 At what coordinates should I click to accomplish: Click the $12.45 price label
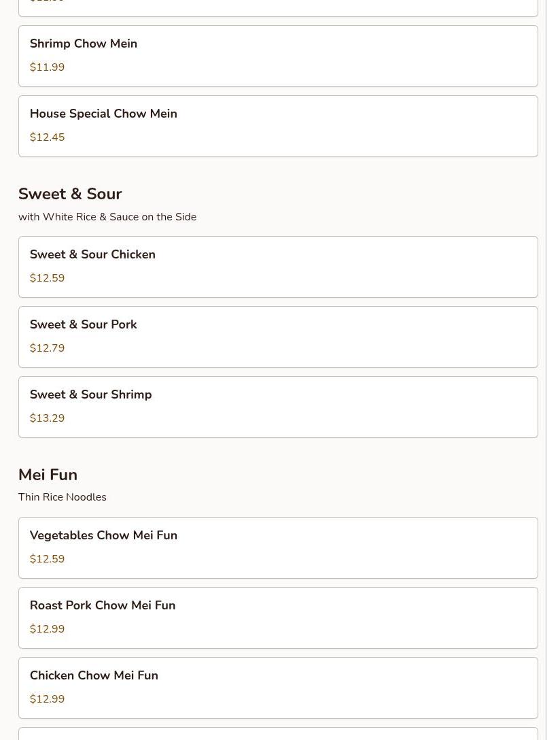click(47, 137)
